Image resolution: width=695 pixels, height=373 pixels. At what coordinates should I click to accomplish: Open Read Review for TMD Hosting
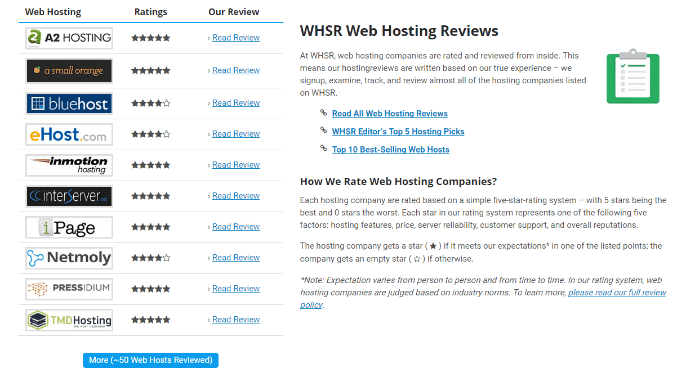[236, 320]
